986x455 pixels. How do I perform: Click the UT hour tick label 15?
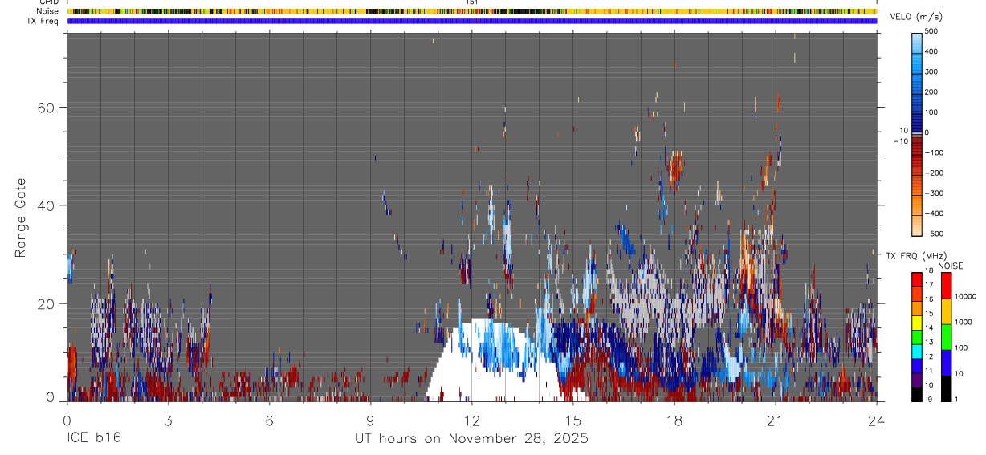pos(572,420)
